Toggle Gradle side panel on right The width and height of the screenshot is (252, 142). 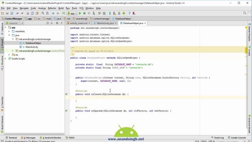(x=249, y=51)
